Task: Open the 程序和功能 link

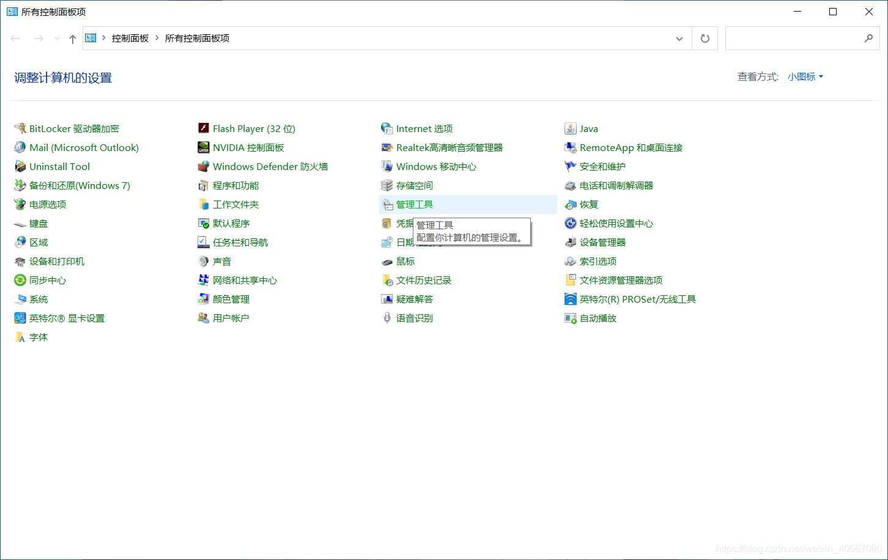Action: 235,185
